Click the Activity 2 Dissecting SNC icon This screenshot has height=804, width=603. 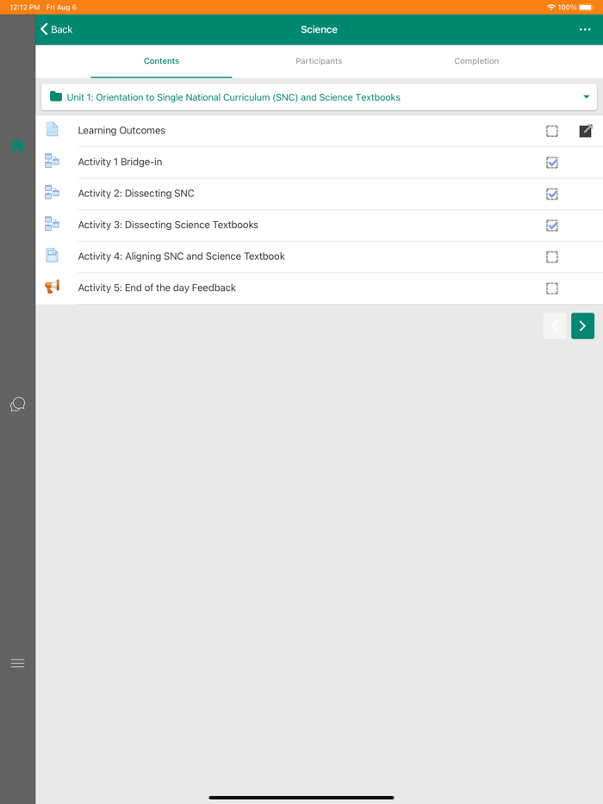52,192
